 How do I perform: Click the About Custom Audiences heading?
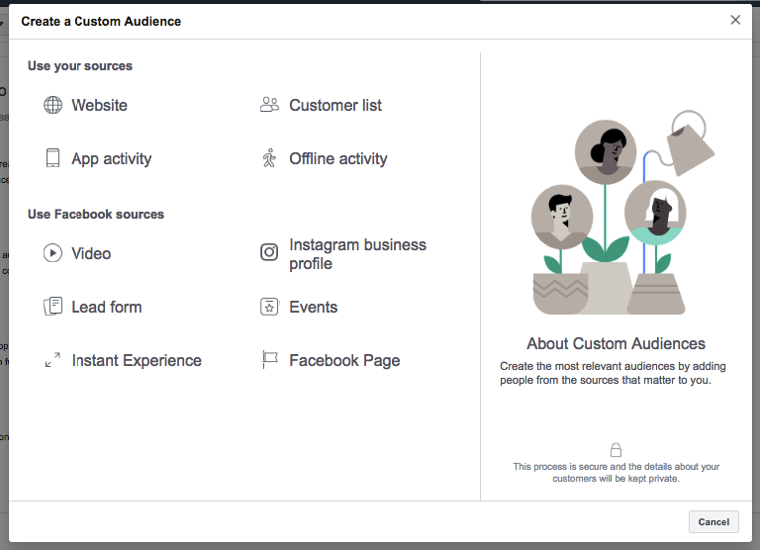pyautogui.click(x=616, y=343)
